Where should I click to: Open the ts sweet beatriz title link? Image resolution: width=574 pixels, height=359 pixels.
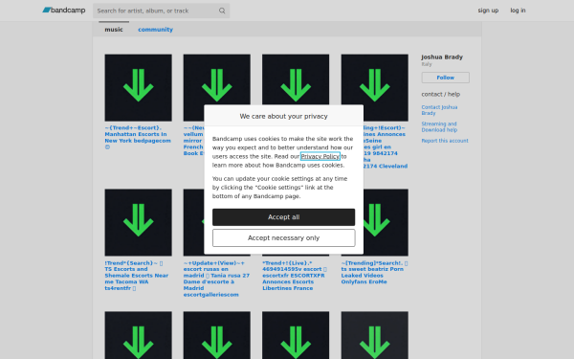[x=374, y=272]
